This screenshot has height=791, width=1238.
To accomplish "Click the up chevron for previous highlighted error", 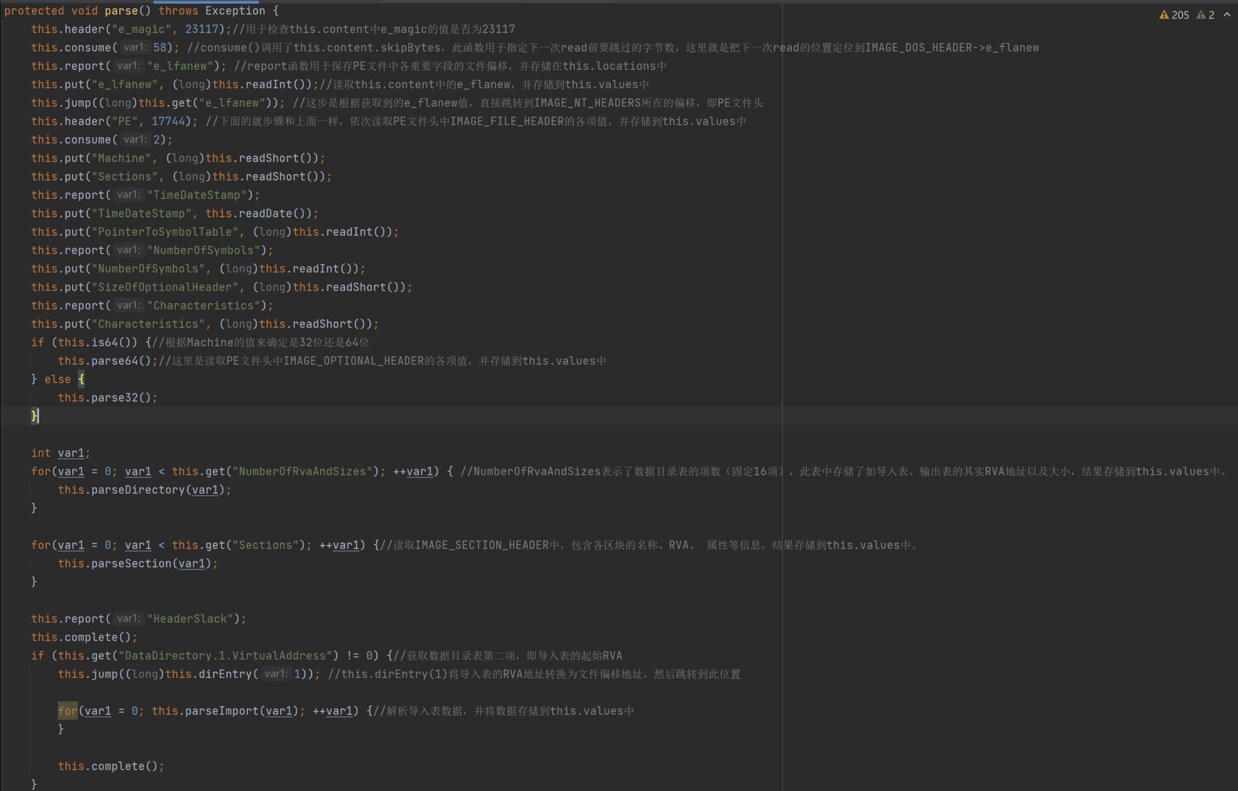I will [x=1227, y=15].
